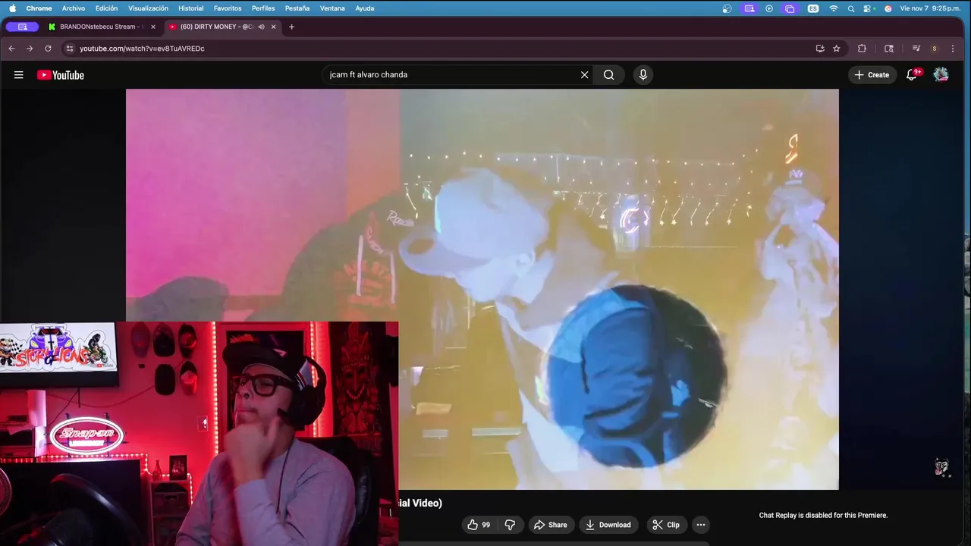Open the Perfiles menu

coord(263,8)
